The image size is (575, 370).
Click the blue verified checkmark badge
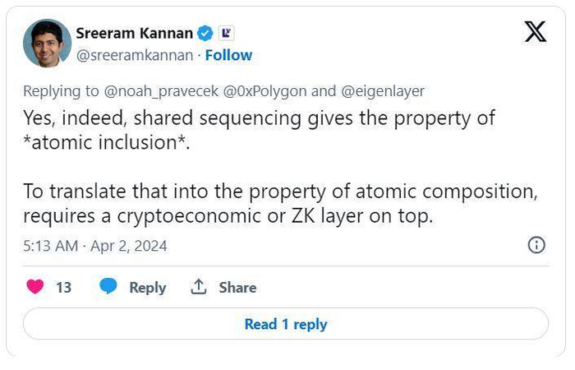click(207, 33)
